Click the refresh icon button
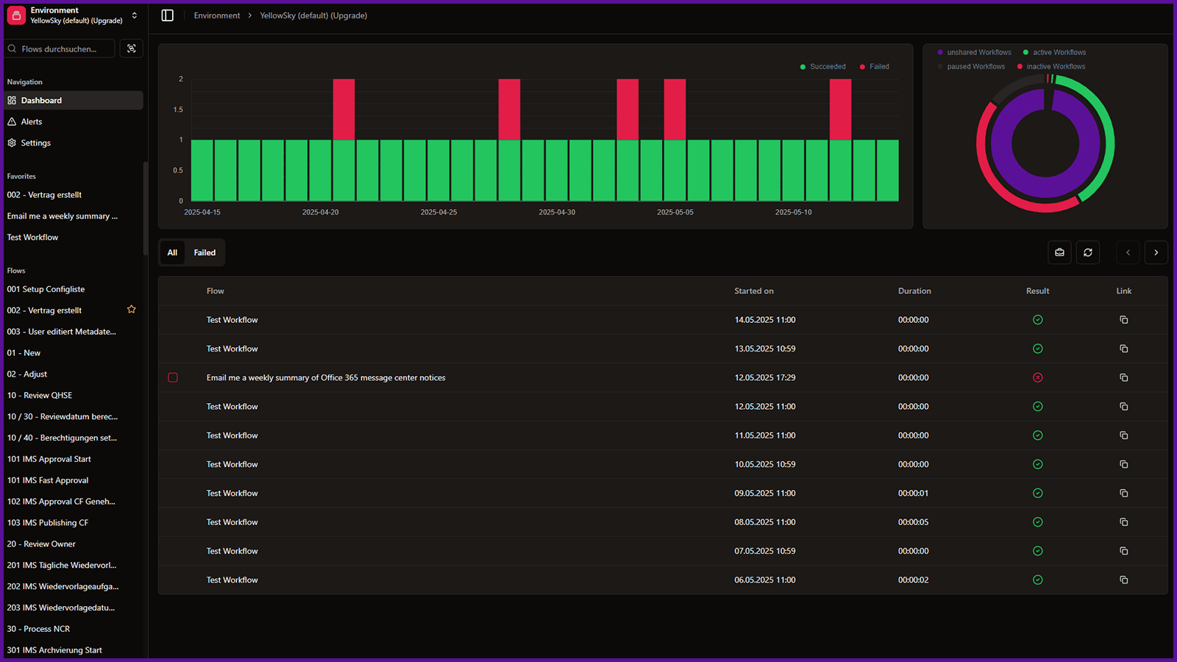The width and height of the screenshot is (1177, 662). click(x=1088, y=252)
